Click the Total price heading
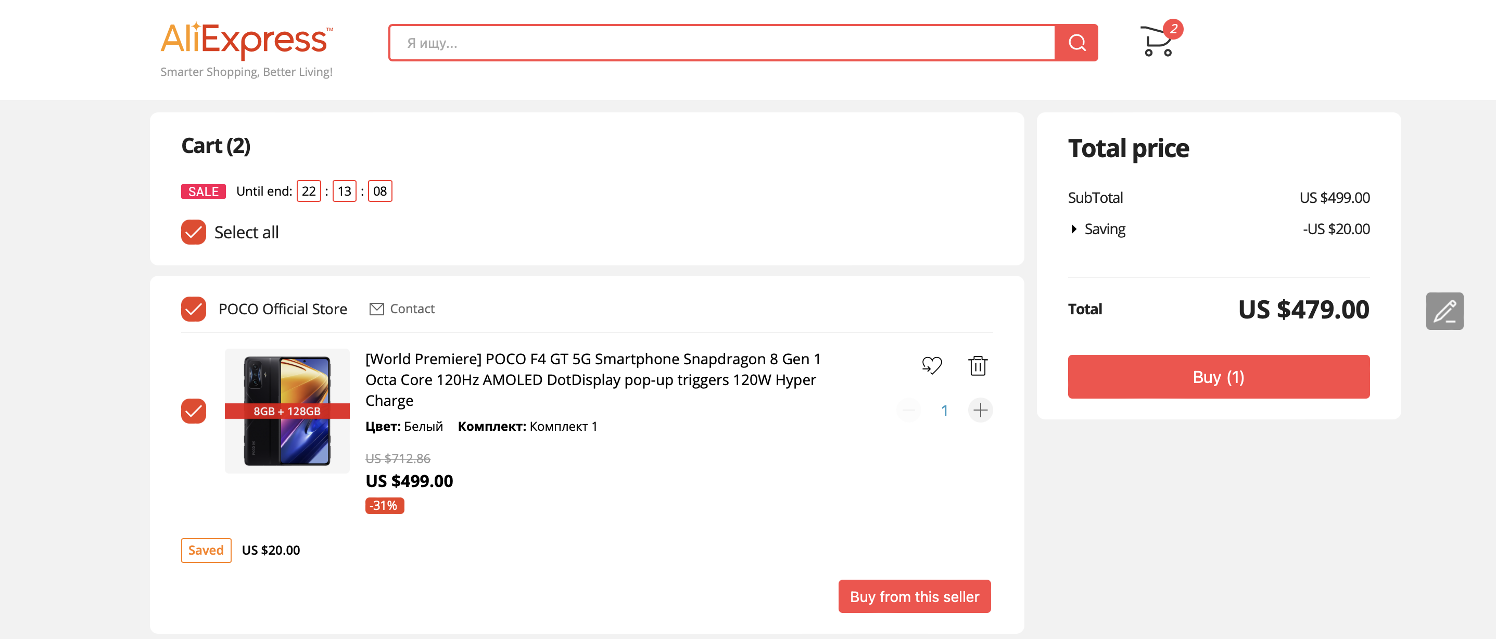This screenshot has width=1496, height=639. tap(1129, 148)
